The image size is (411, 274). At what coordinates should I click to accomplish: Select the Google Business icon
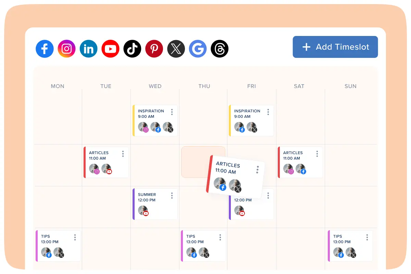click(198, 49)
